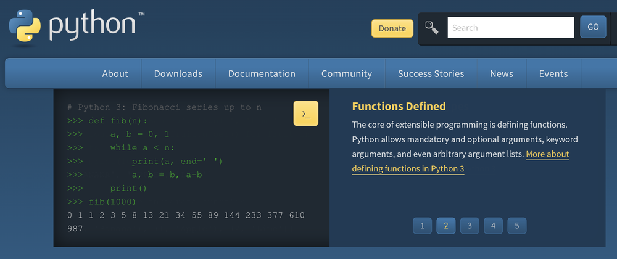Open the News menu

501,73
